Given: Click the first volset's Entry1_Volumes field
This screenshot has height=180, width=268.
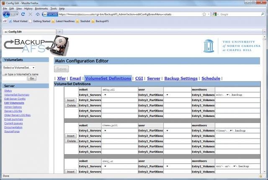Looking at the screenshot, I should (x=237, y=95).
